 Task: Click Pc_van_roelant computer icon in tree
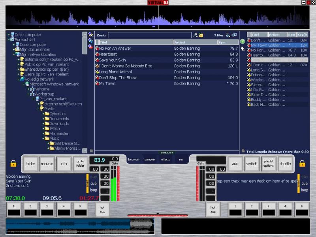[37, 99]
